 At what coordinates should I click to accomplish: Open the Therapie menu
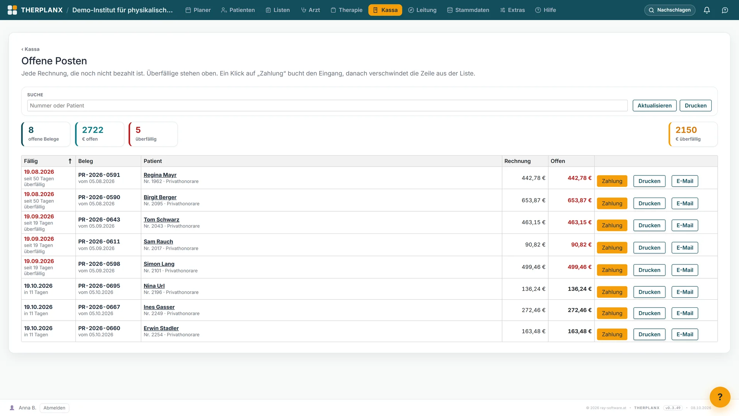[347, 10]
